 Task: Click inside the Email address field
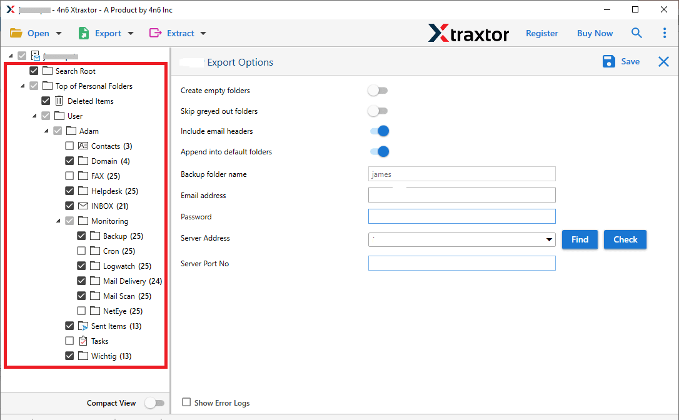(461, 195)
